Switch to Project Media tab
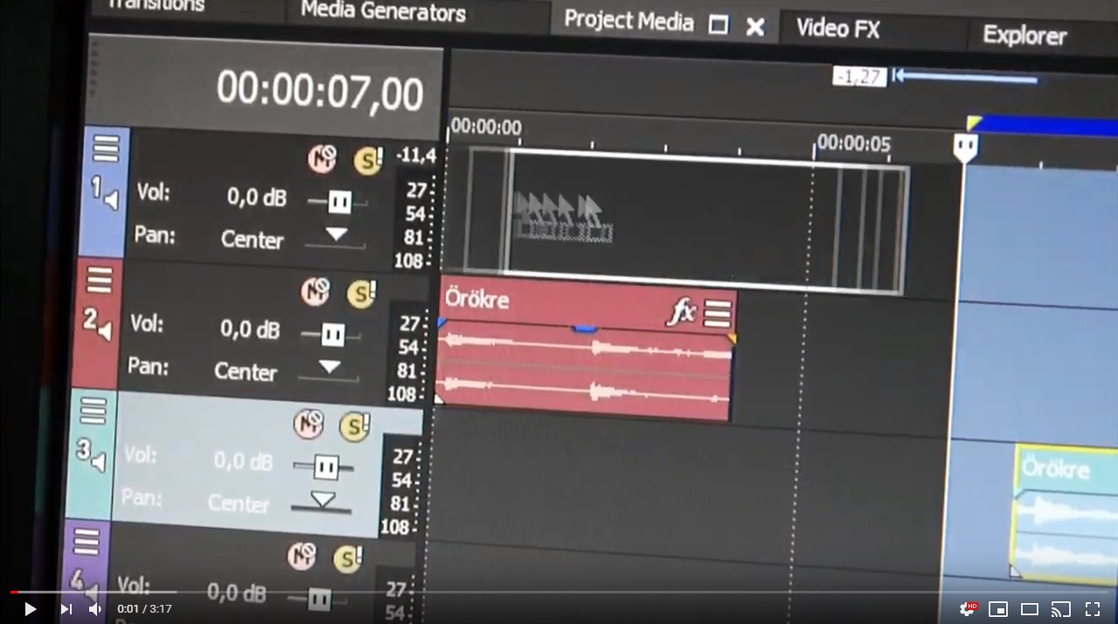The image size is (1118, 624). coord(628,21)
